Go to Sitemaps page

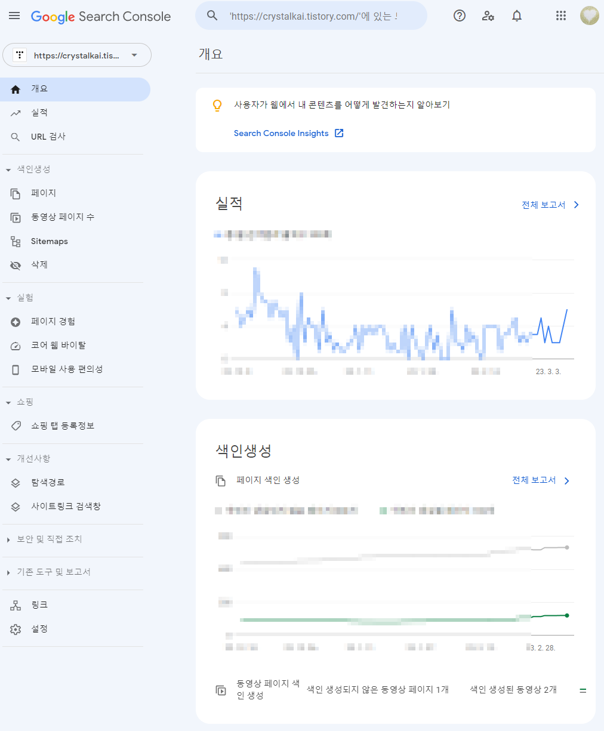click(x=75, y=241)
